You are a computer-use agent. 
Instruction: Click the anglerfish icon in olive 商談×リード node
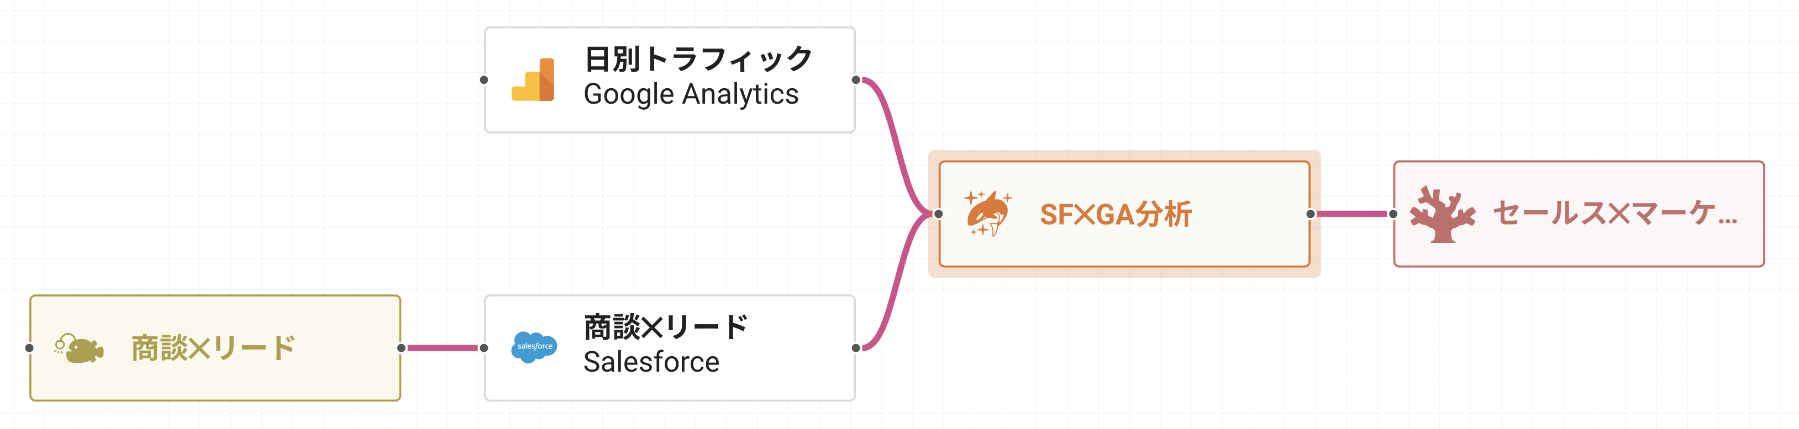(x=80, y=347)
